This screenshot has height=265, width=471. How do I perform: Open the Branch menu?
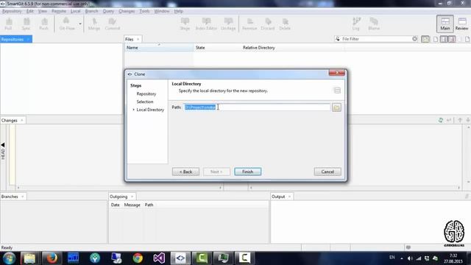(x=91, y=11)
